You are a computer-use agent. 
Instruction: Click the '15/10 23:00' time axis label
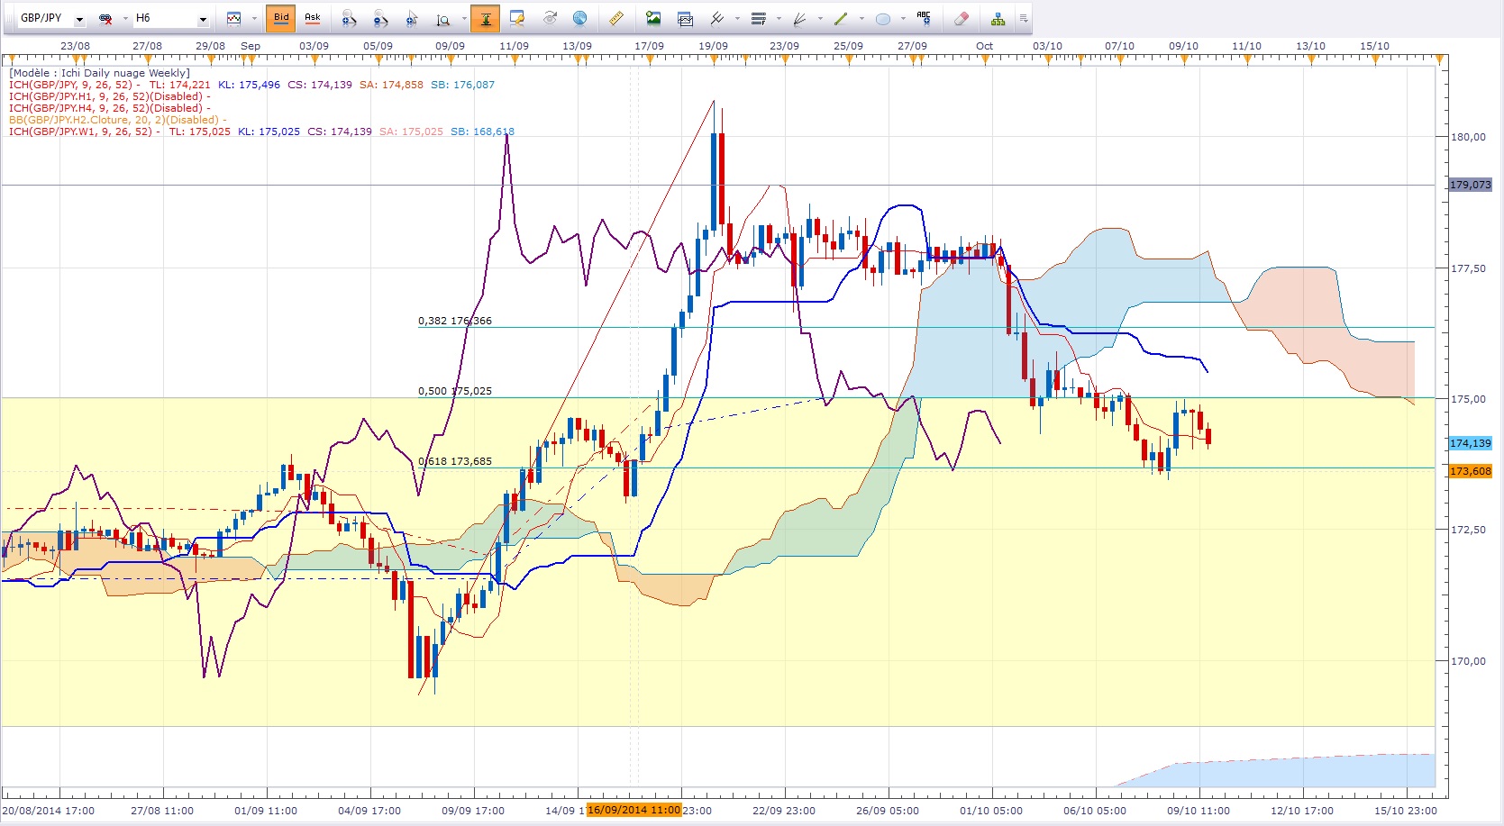pyautogui.click(x=1406, y=811)
